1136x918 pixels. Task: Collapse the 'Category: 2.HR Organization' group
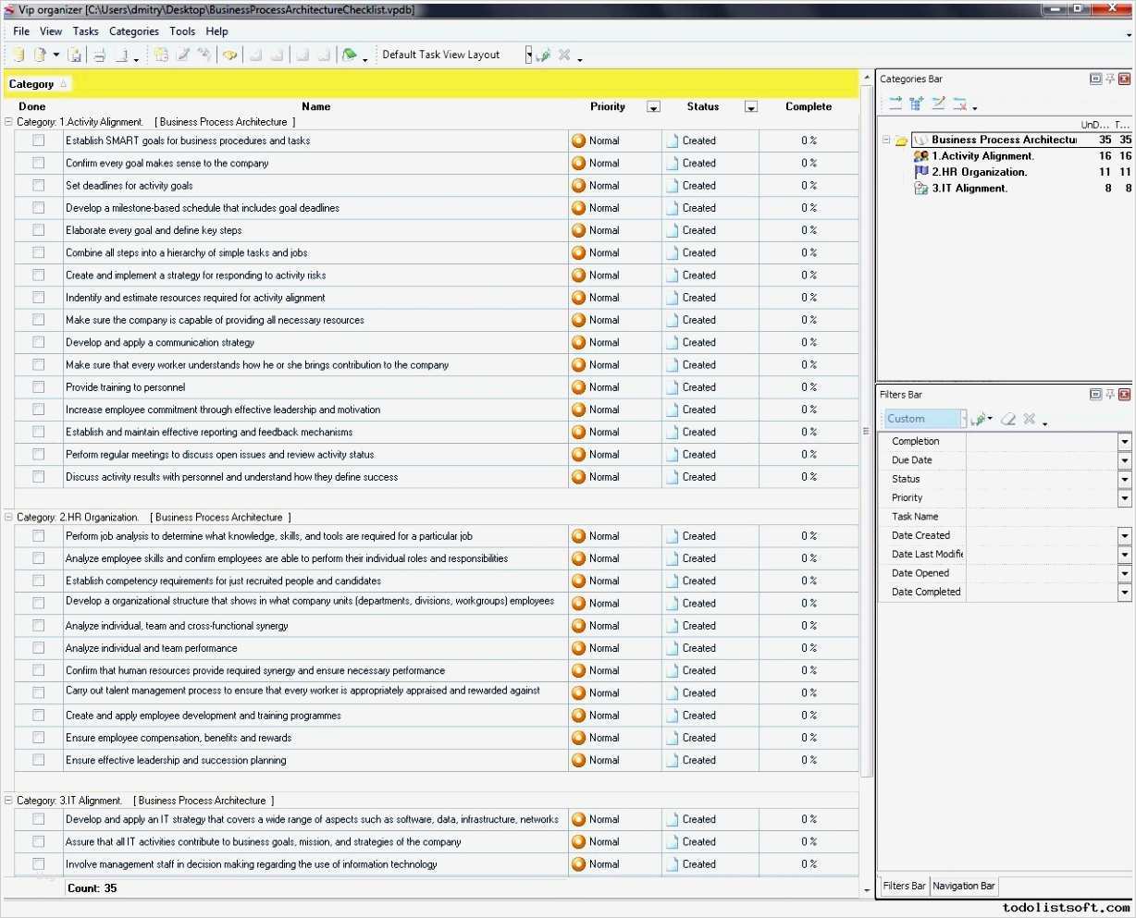[9, 518]
